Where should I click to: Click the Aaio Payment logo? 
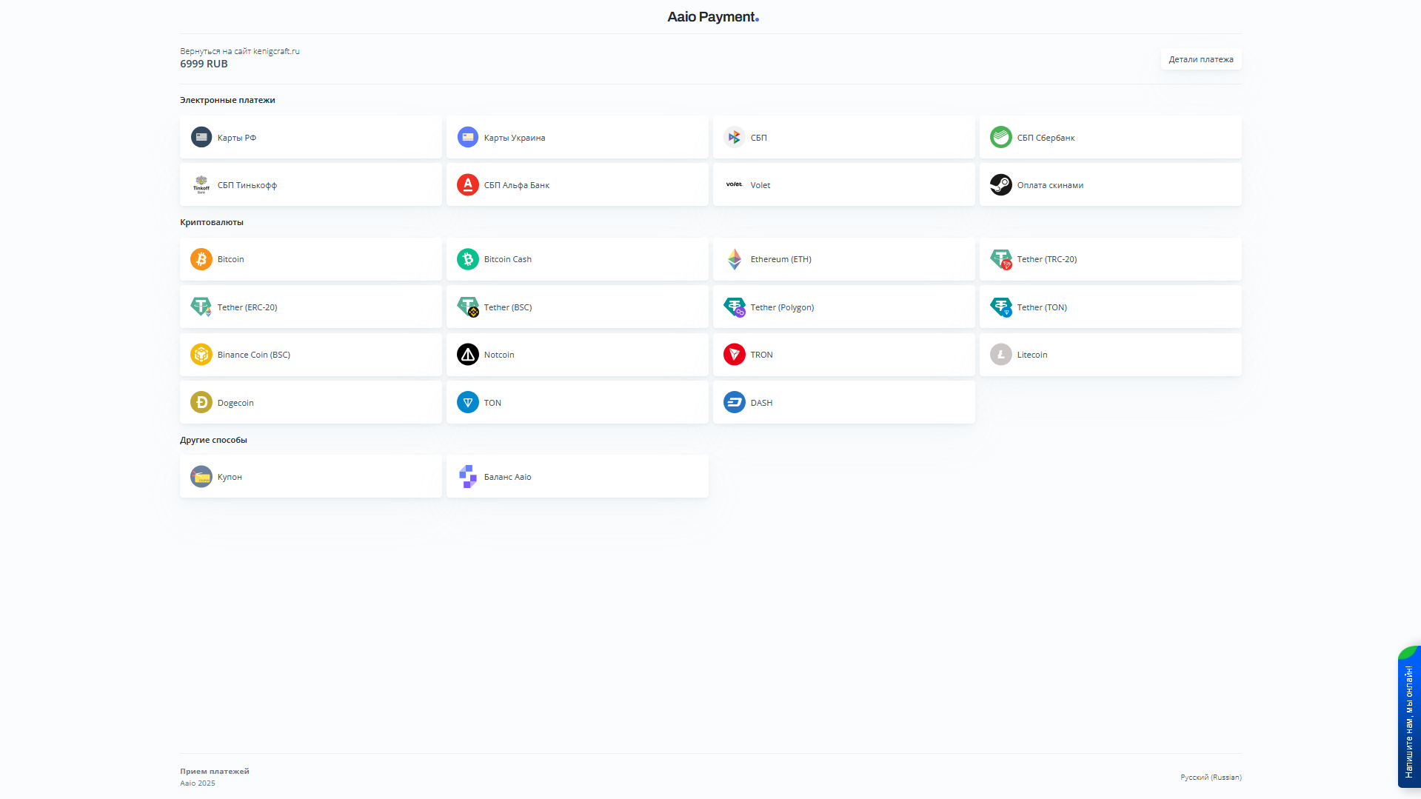point(713,16)
